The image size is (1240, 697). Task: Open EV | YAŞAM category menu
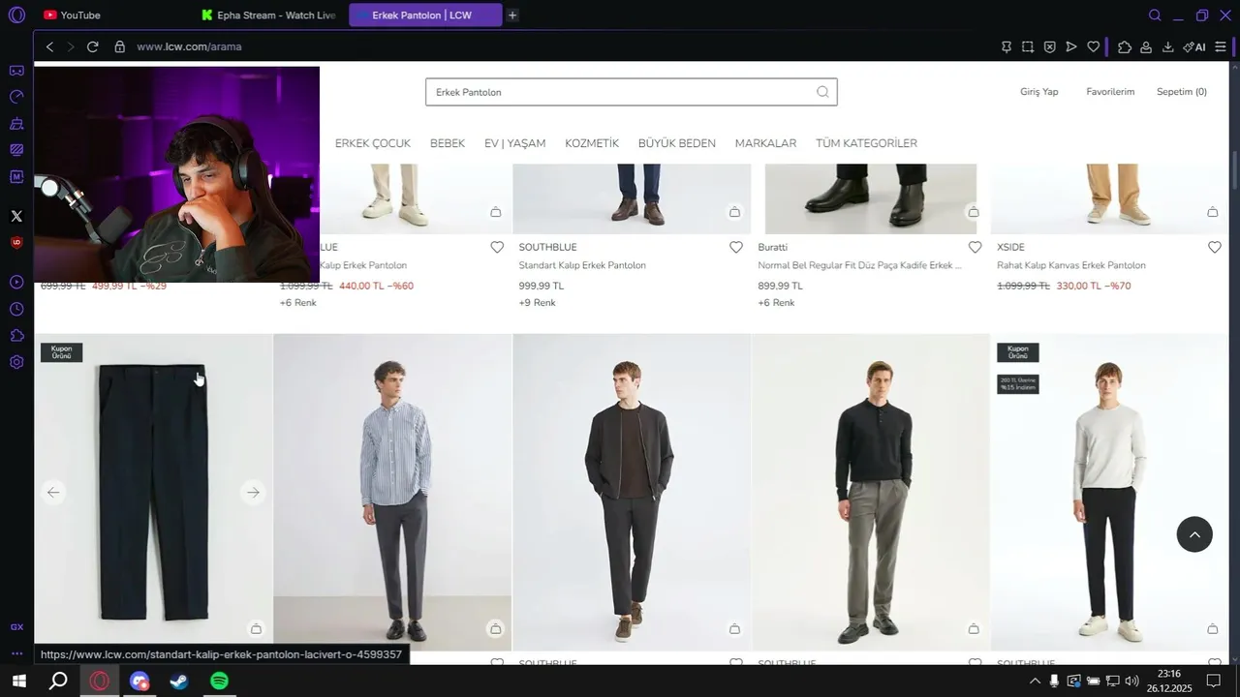(x=514, y=143)
